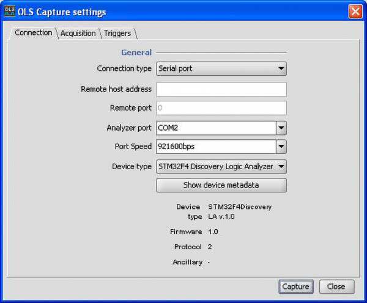The image size is (367, 303).
Task: Click the Close button at bottom right
Action: [x=336, y=286]
